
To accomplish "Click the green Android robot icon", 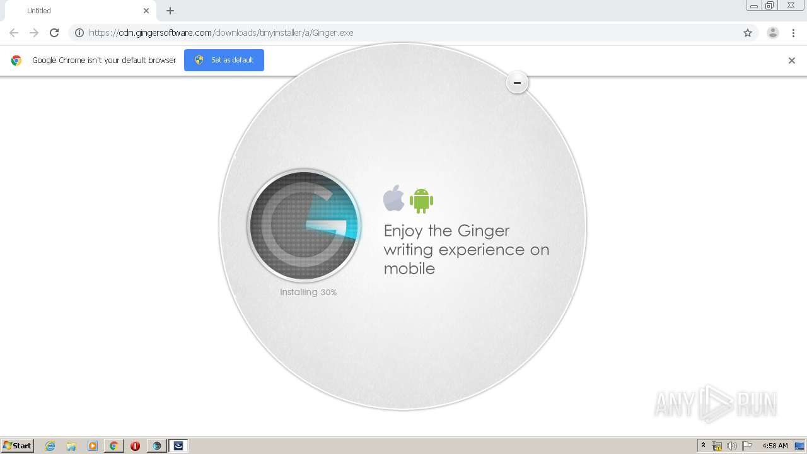I will click(421, 200).
